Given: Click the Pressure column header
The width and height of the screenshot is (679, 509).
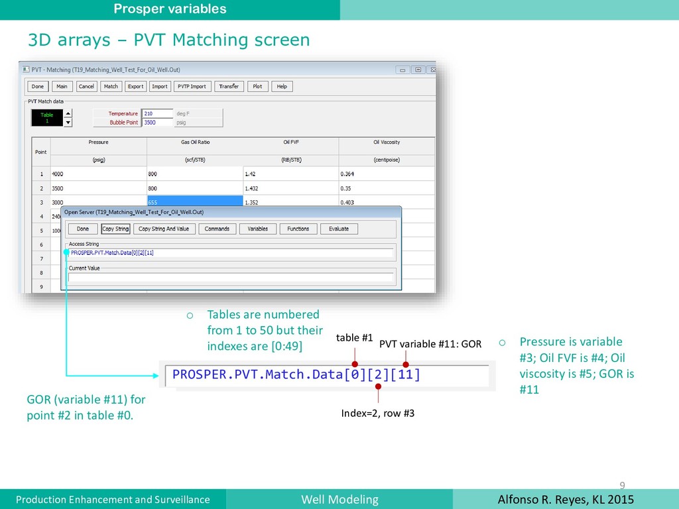Looking at the screenshot, I should click(99, 146).
